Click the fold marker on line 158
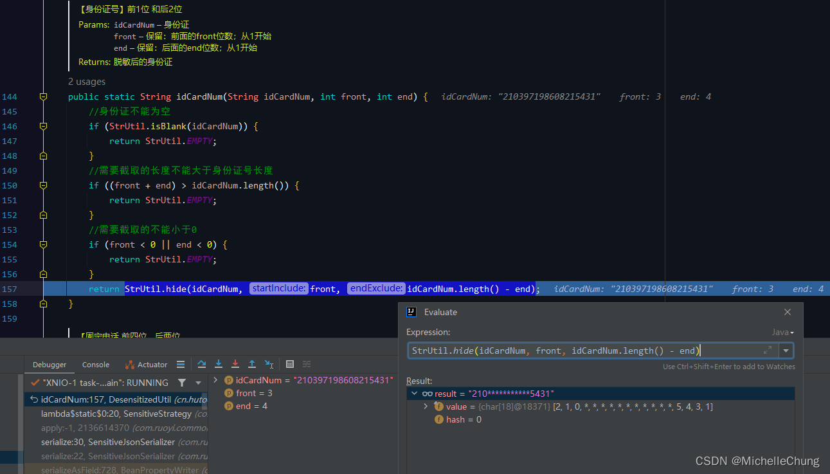Image resolution: width=830 pixels, height=474 pixels. [43, 304]
